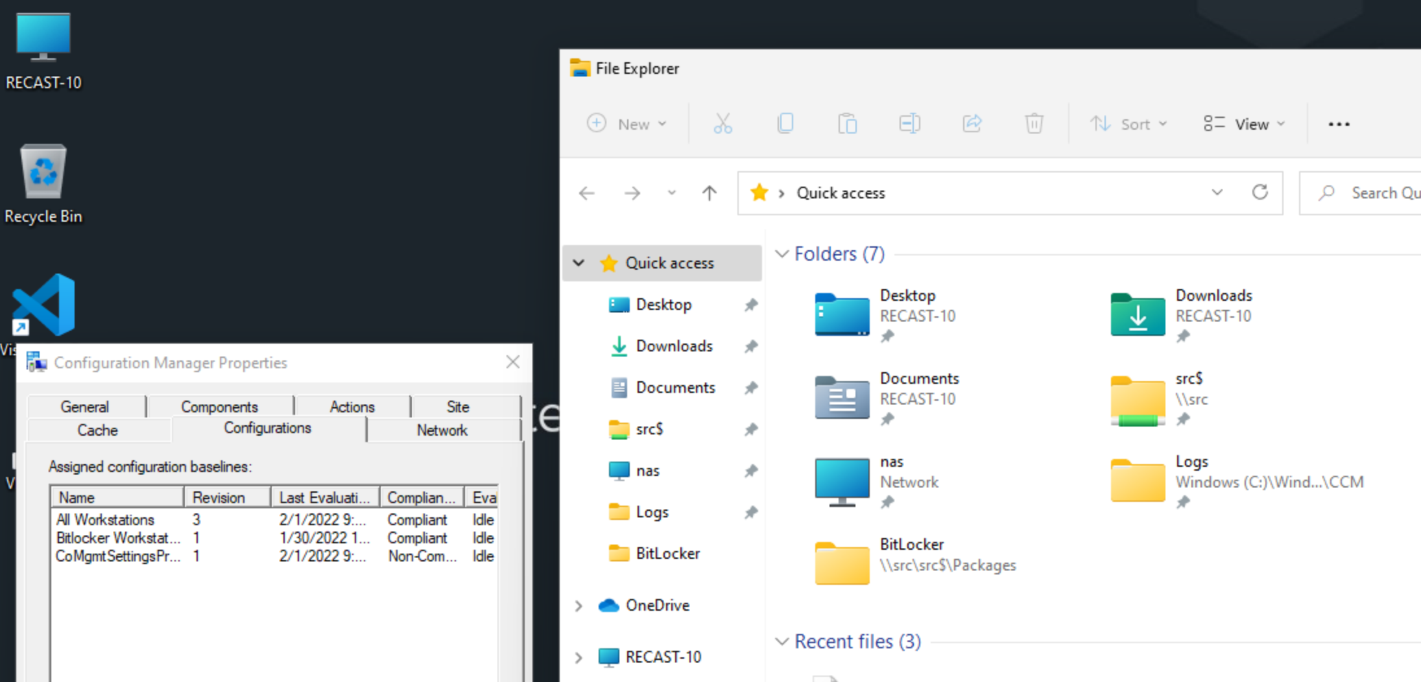
Task: Click the Delete trash can icon
Action: click(x=1034, y=123)
